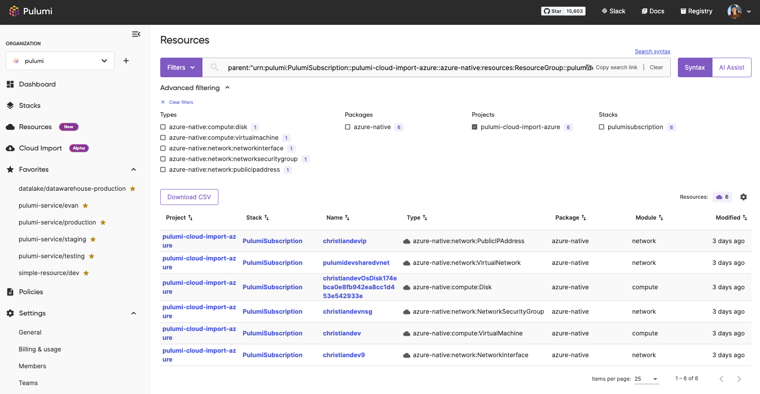Check azure-native package filter
Screen dimensions: 760x394
348,127
